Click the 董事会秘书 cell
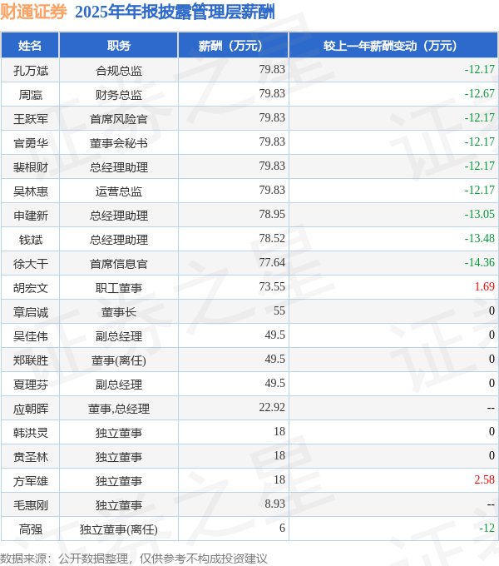499x566 pixels. tap(119, 142)
